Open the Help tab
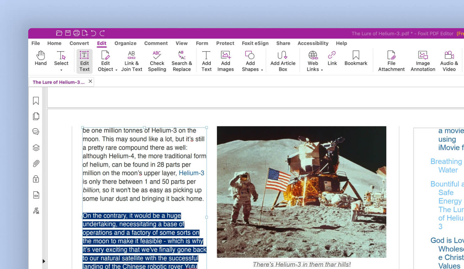This screenshot has width=464, height=269. [x=341, y=43]
